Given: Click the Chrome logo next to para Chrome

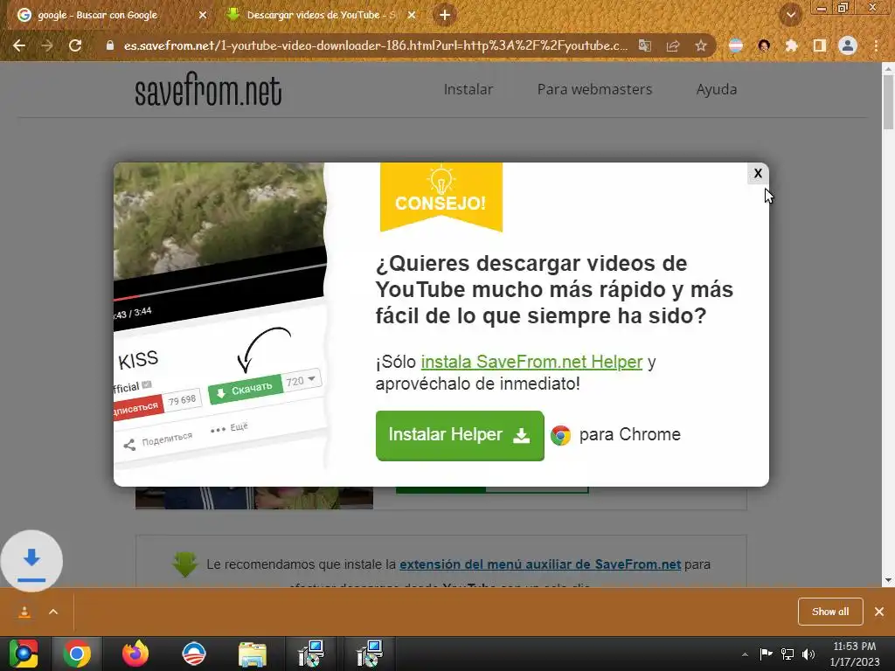Looking at the screenshot, I should tap(560, 435).
